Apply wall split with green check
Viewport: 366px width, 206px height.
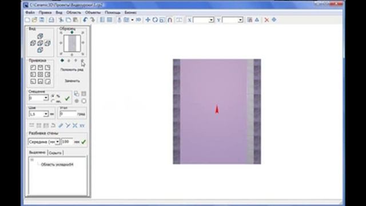pyautogui.click(x=83, y=142)
